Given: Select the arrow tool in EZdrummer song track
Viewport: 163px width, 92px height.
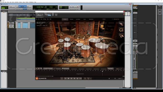Looking at the screenshot, I should (x=36, y=68).
